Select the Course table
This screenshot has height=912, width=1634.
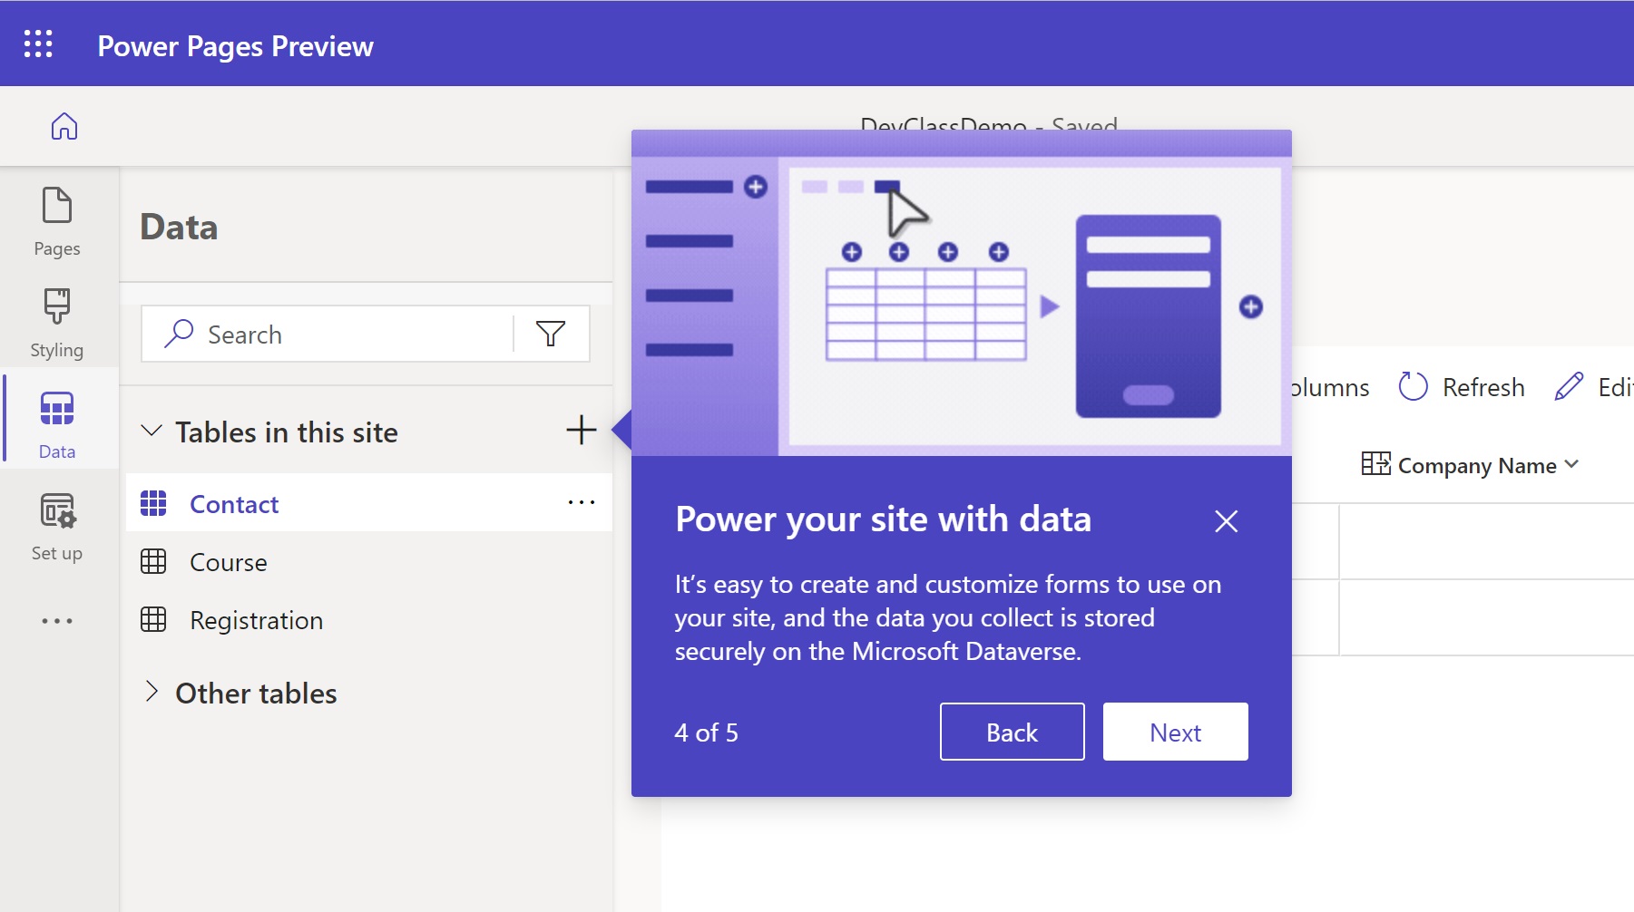point(228,561)
